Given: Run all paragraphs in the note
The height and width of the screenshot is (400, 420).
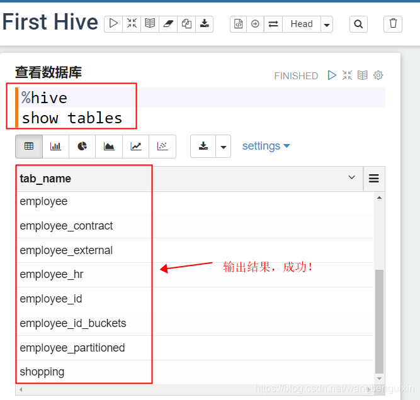Looking at the screenshot, I should tap(113, 24).
